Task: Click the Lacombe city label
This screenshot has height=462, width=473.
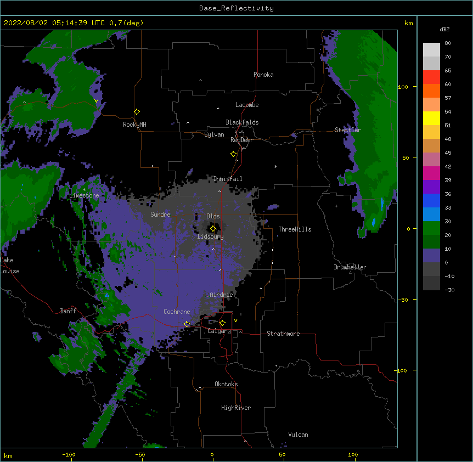Action: tap(247, 105)
